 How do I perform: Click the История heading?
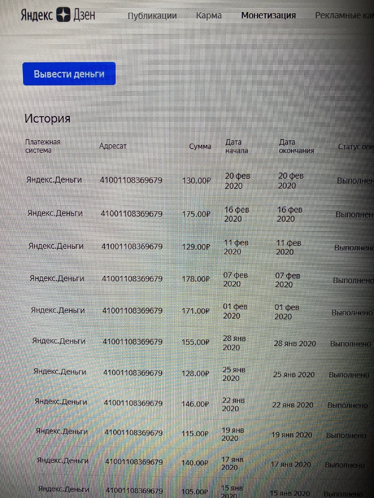click(47, 119)
